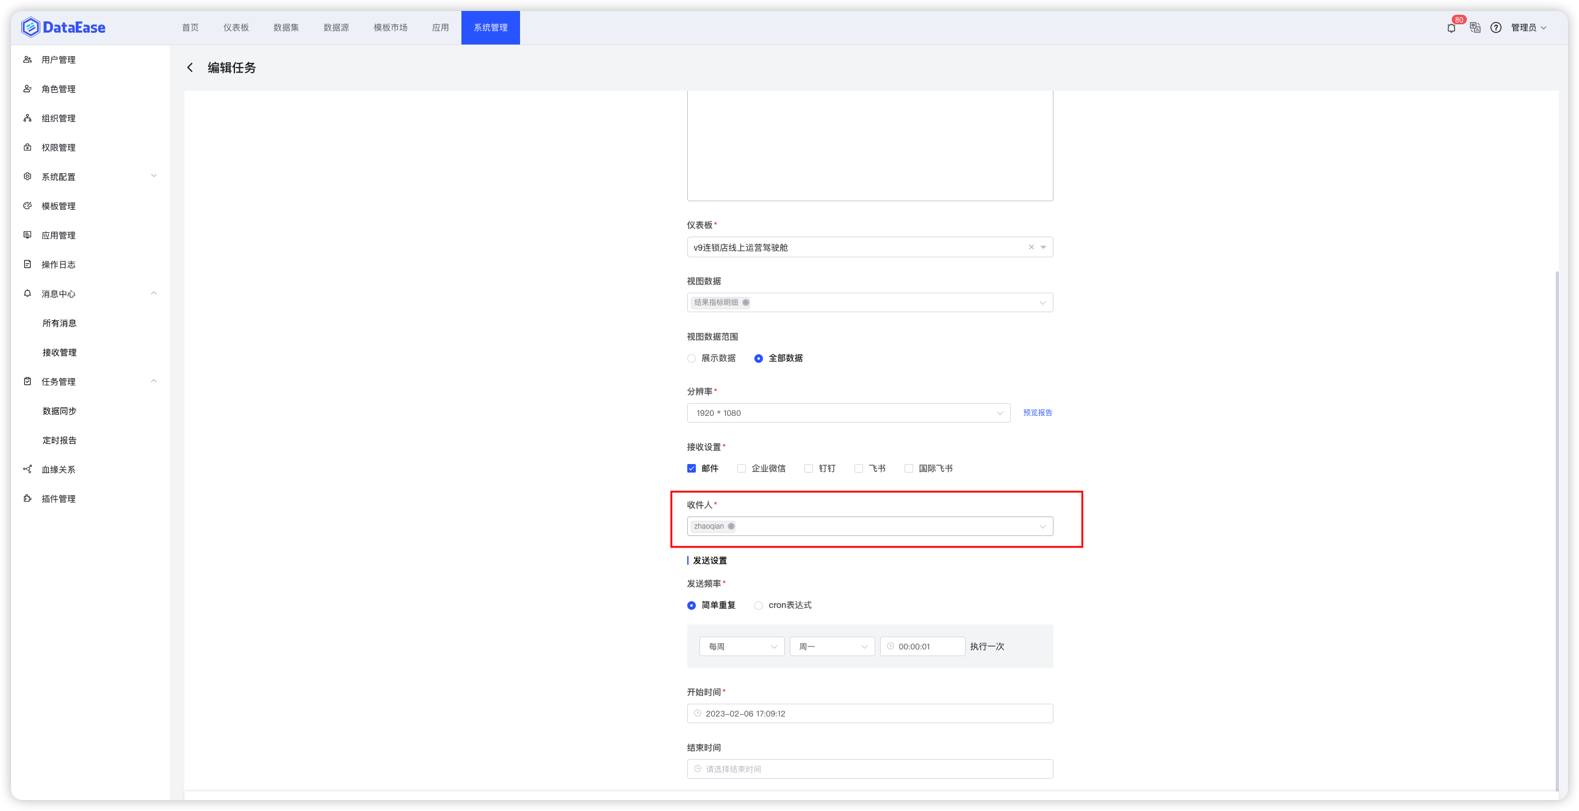
Task: Check the 企业微信 checkbox
Action: [742, 468]
